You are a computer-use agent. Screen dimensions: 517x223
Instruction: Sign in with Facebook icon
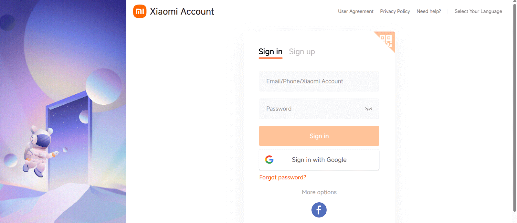point(319,210)
